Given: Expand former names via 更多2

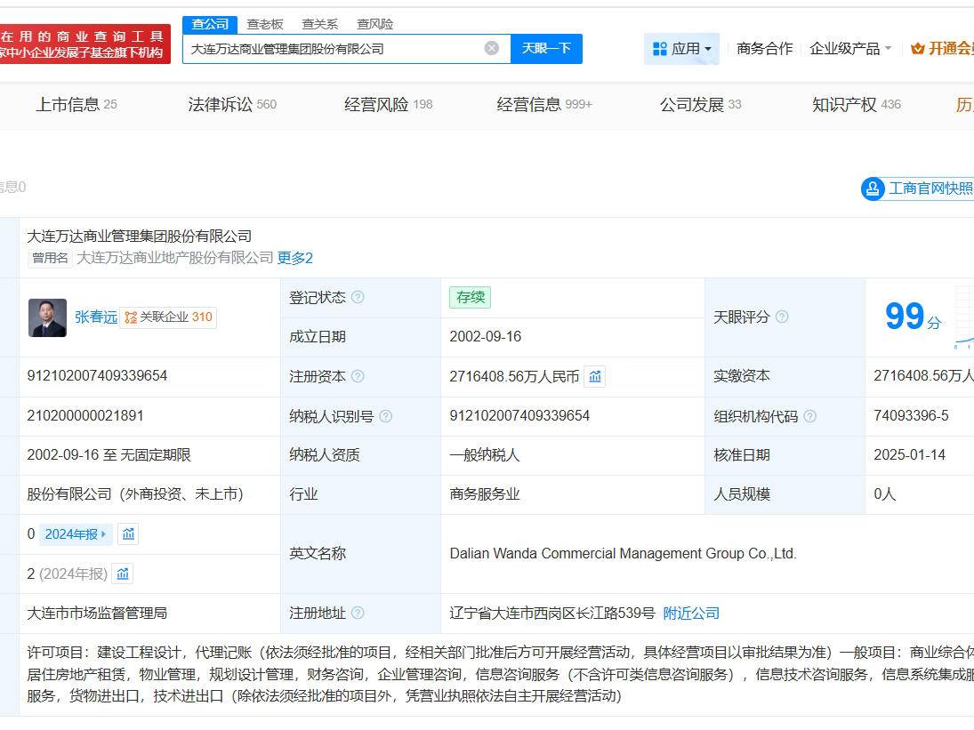Looking at the screenshot, I should (x=294, y=258).
